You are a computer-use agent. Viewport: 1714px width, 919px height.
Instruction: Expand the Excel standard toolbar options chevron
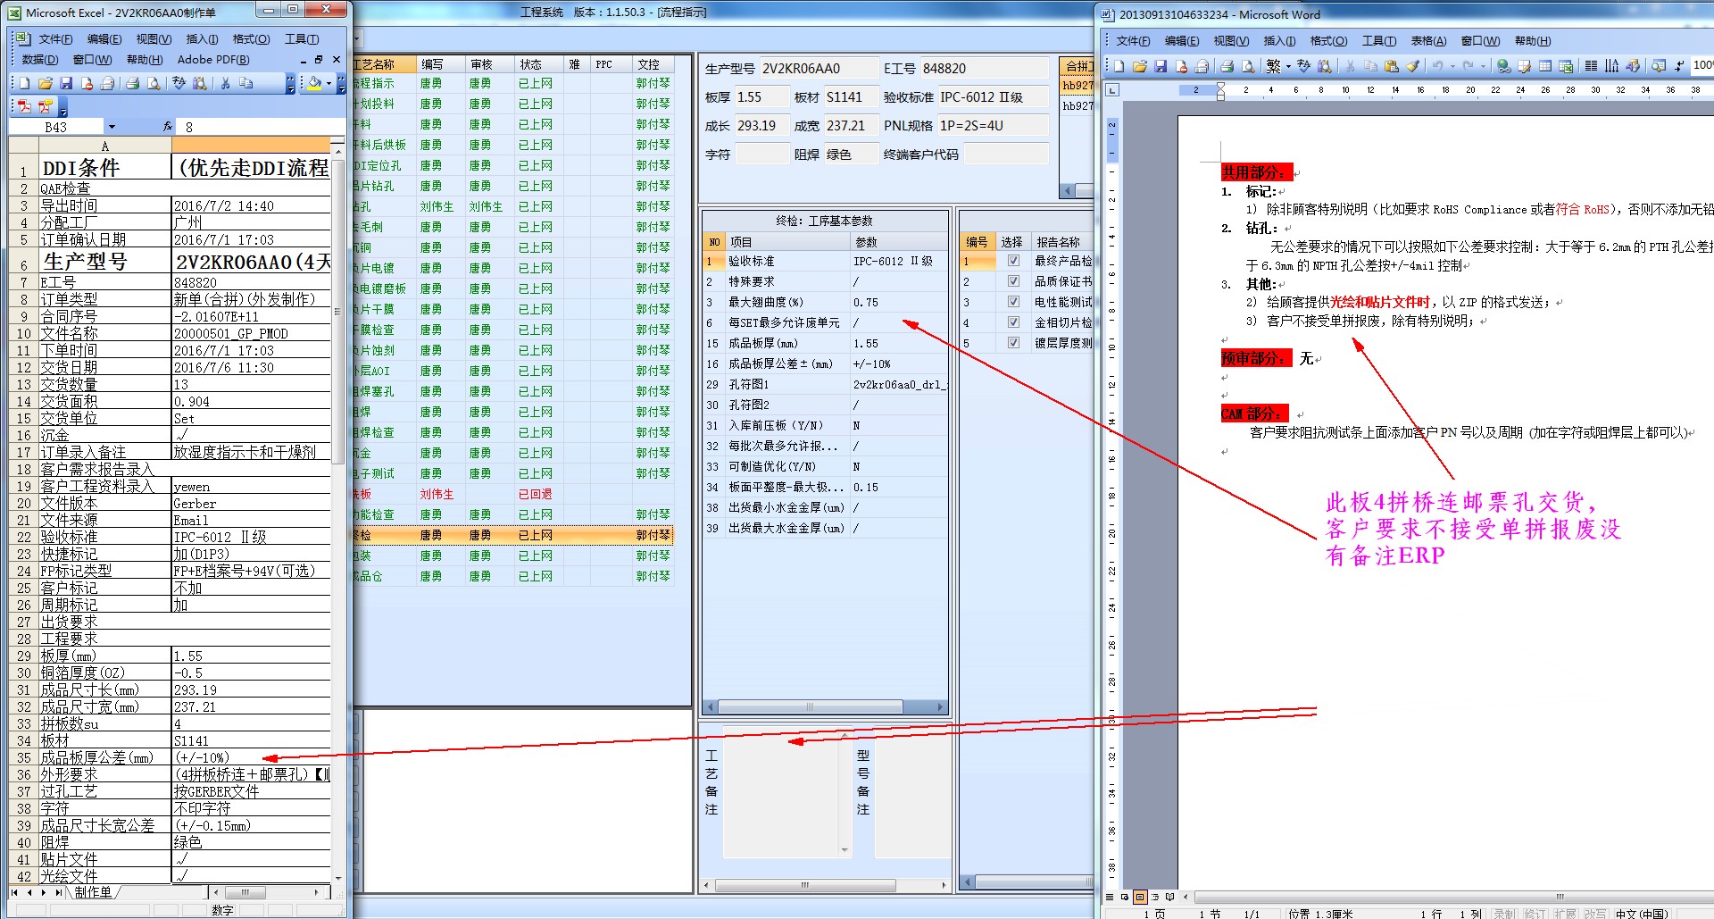pos(290,83)
